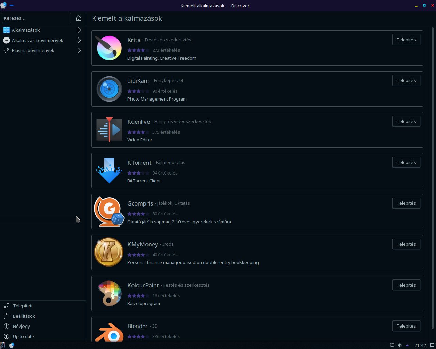
Task: Click the "BitTorrent Client" description
Action: (x=144, y=181)
